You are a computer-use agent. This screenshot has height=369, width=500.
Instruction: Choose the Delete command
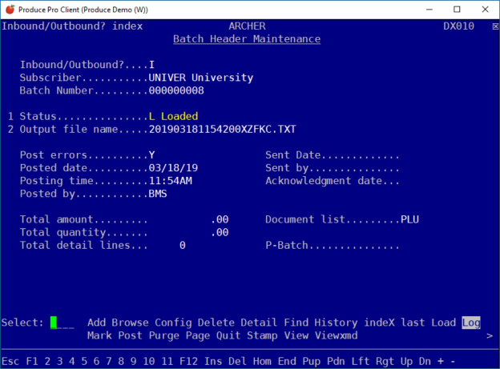coord(216,323)
